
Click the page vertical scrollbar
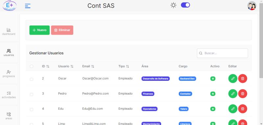(261, 41)
